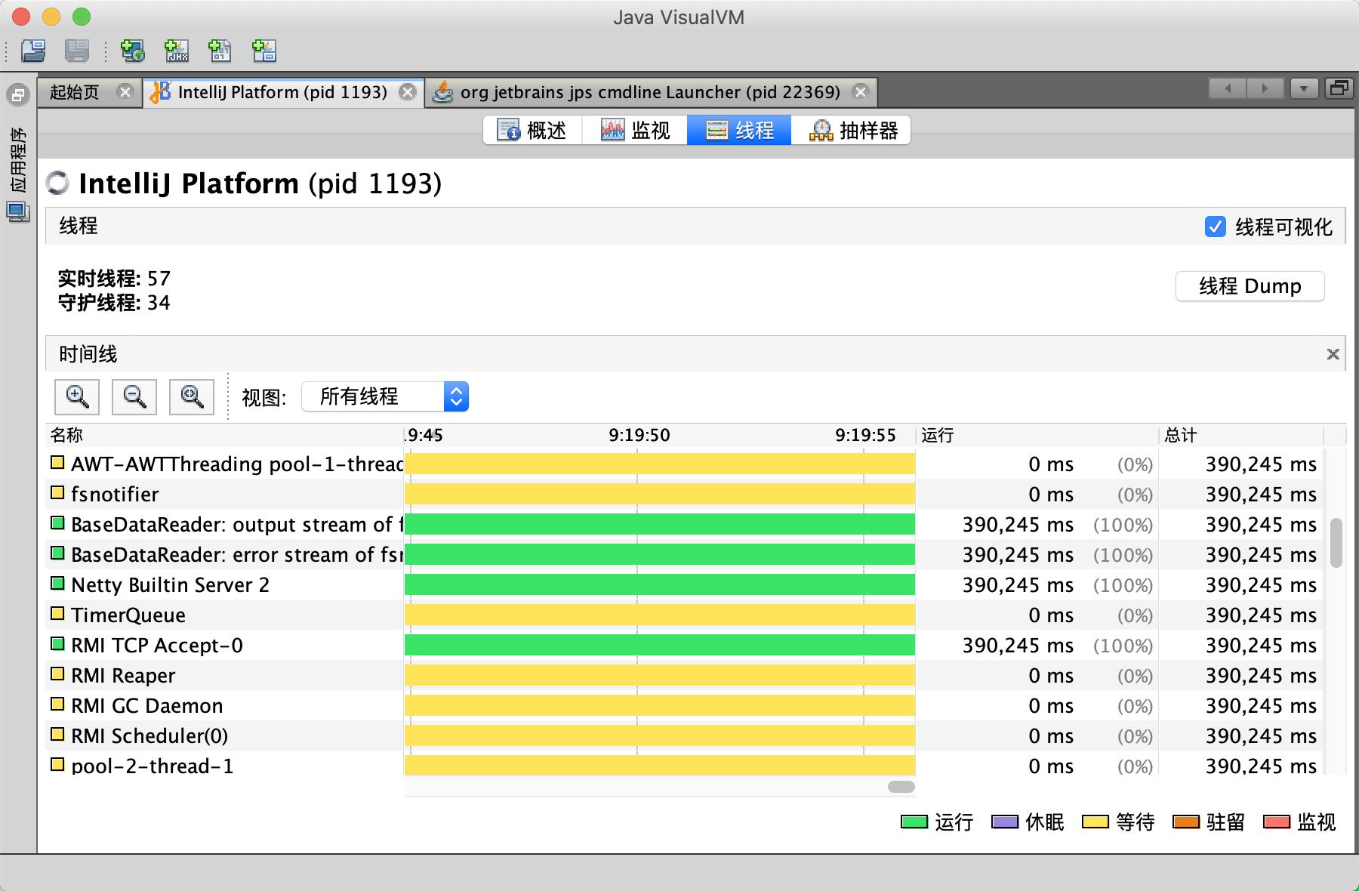Click the Add Remote Host toolbar icon

[x=133, y=51]
